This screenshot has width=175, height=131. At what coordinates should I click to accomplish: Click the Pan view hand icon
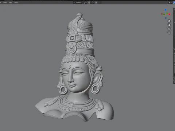pos(169,25)
